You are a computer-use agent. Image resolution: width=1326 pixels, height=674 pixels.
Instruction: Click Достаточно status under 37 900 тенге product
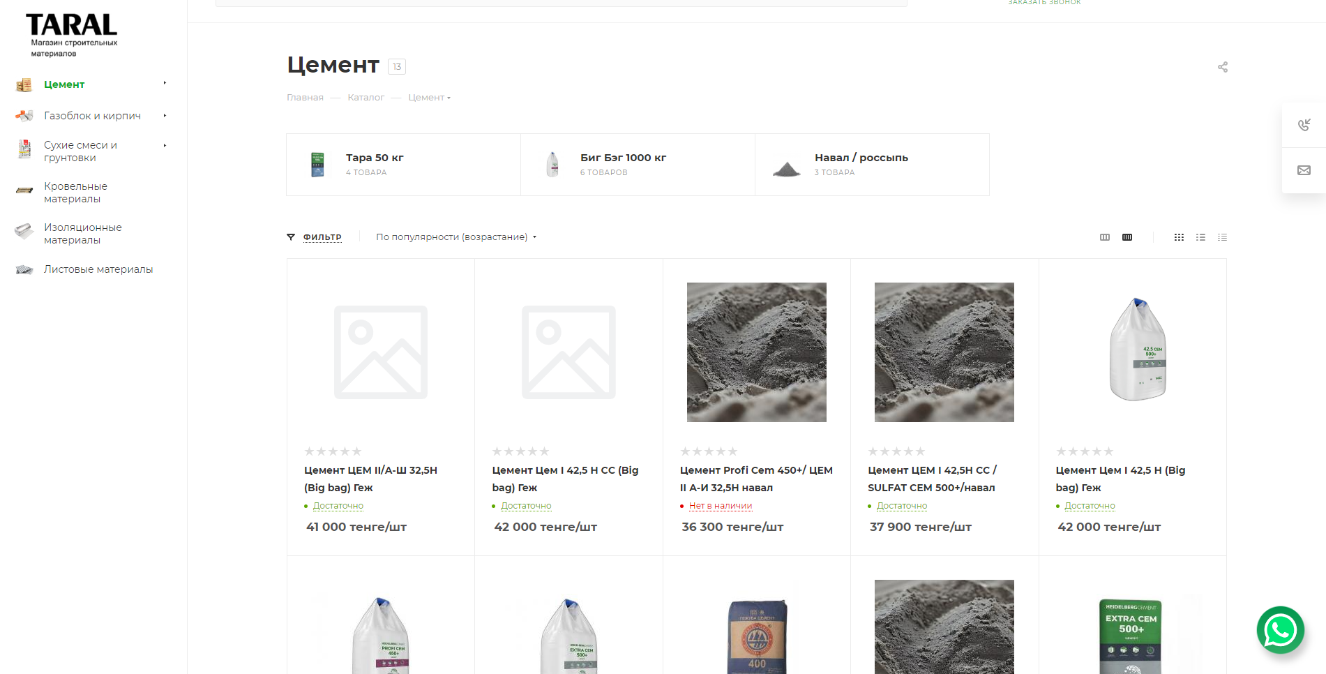click(x=902, y=506)
